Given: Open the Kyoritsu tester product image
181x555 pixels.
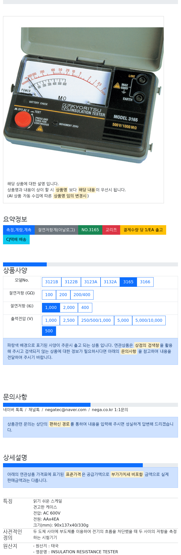Looking at the screenshot, I should click(x=83, y=96).
